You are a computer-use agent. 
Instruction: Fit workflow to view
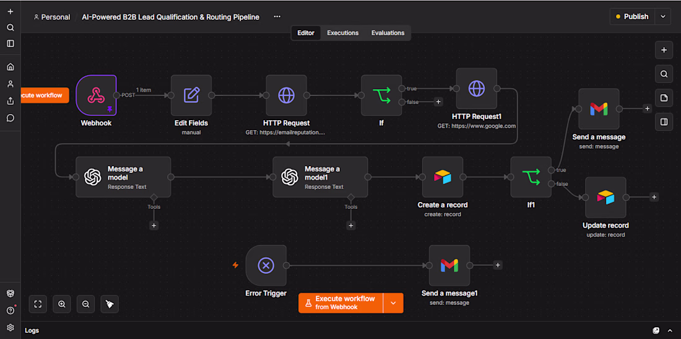tap(38, 304)
